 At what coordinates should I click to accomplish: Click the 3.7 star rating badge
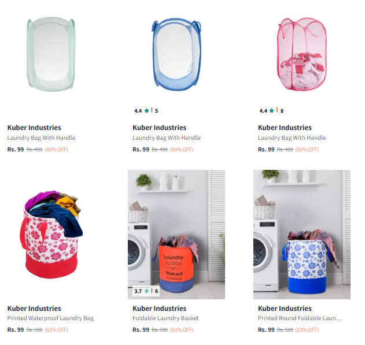[x=146, y=291]
